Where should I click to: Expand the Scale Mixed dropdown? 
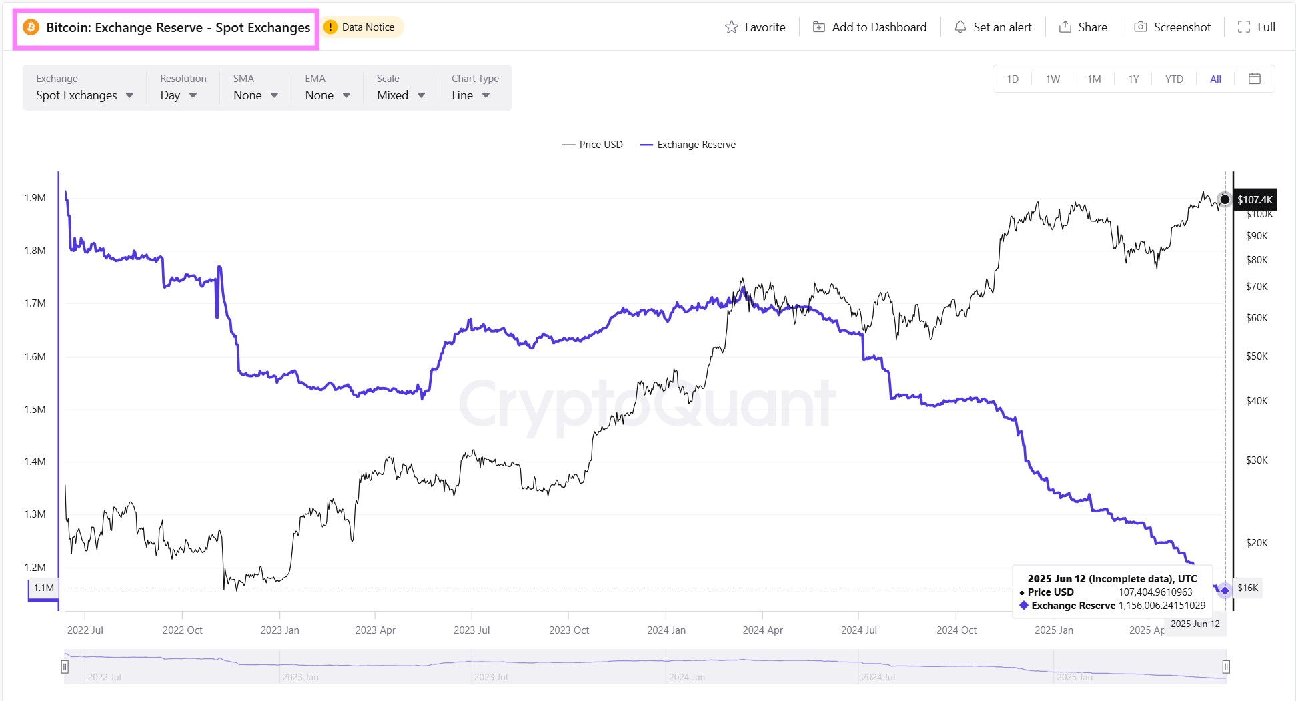click(400, 95)
